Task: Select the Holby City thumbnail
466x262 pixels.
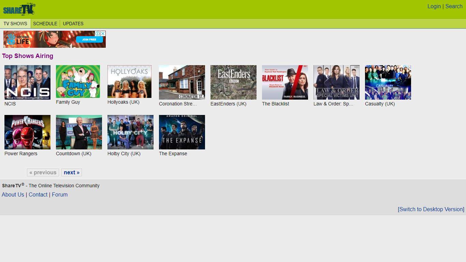Action: (130, 132)
